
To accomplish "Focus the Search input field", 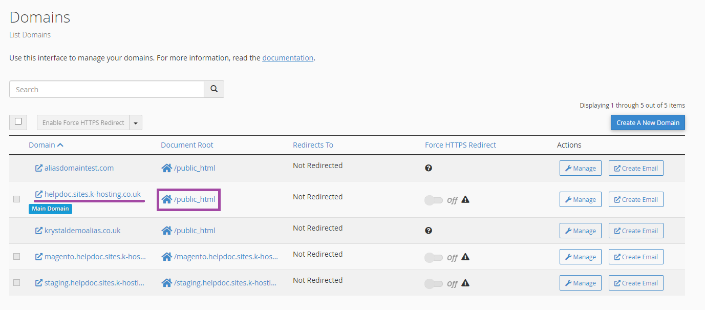I will click(x=106, y=89).
